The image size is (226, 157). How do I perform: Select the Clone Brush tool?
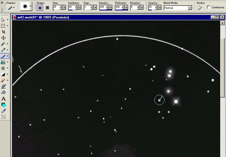point(3,62)
